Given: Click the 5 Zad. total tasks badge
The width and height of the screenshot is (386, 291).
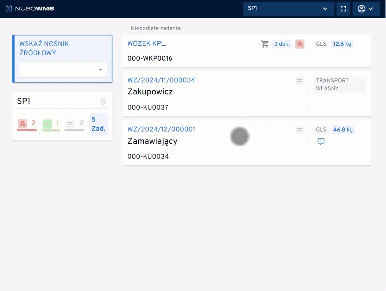Looking at the screenshot, I should [x=98, y=124].
